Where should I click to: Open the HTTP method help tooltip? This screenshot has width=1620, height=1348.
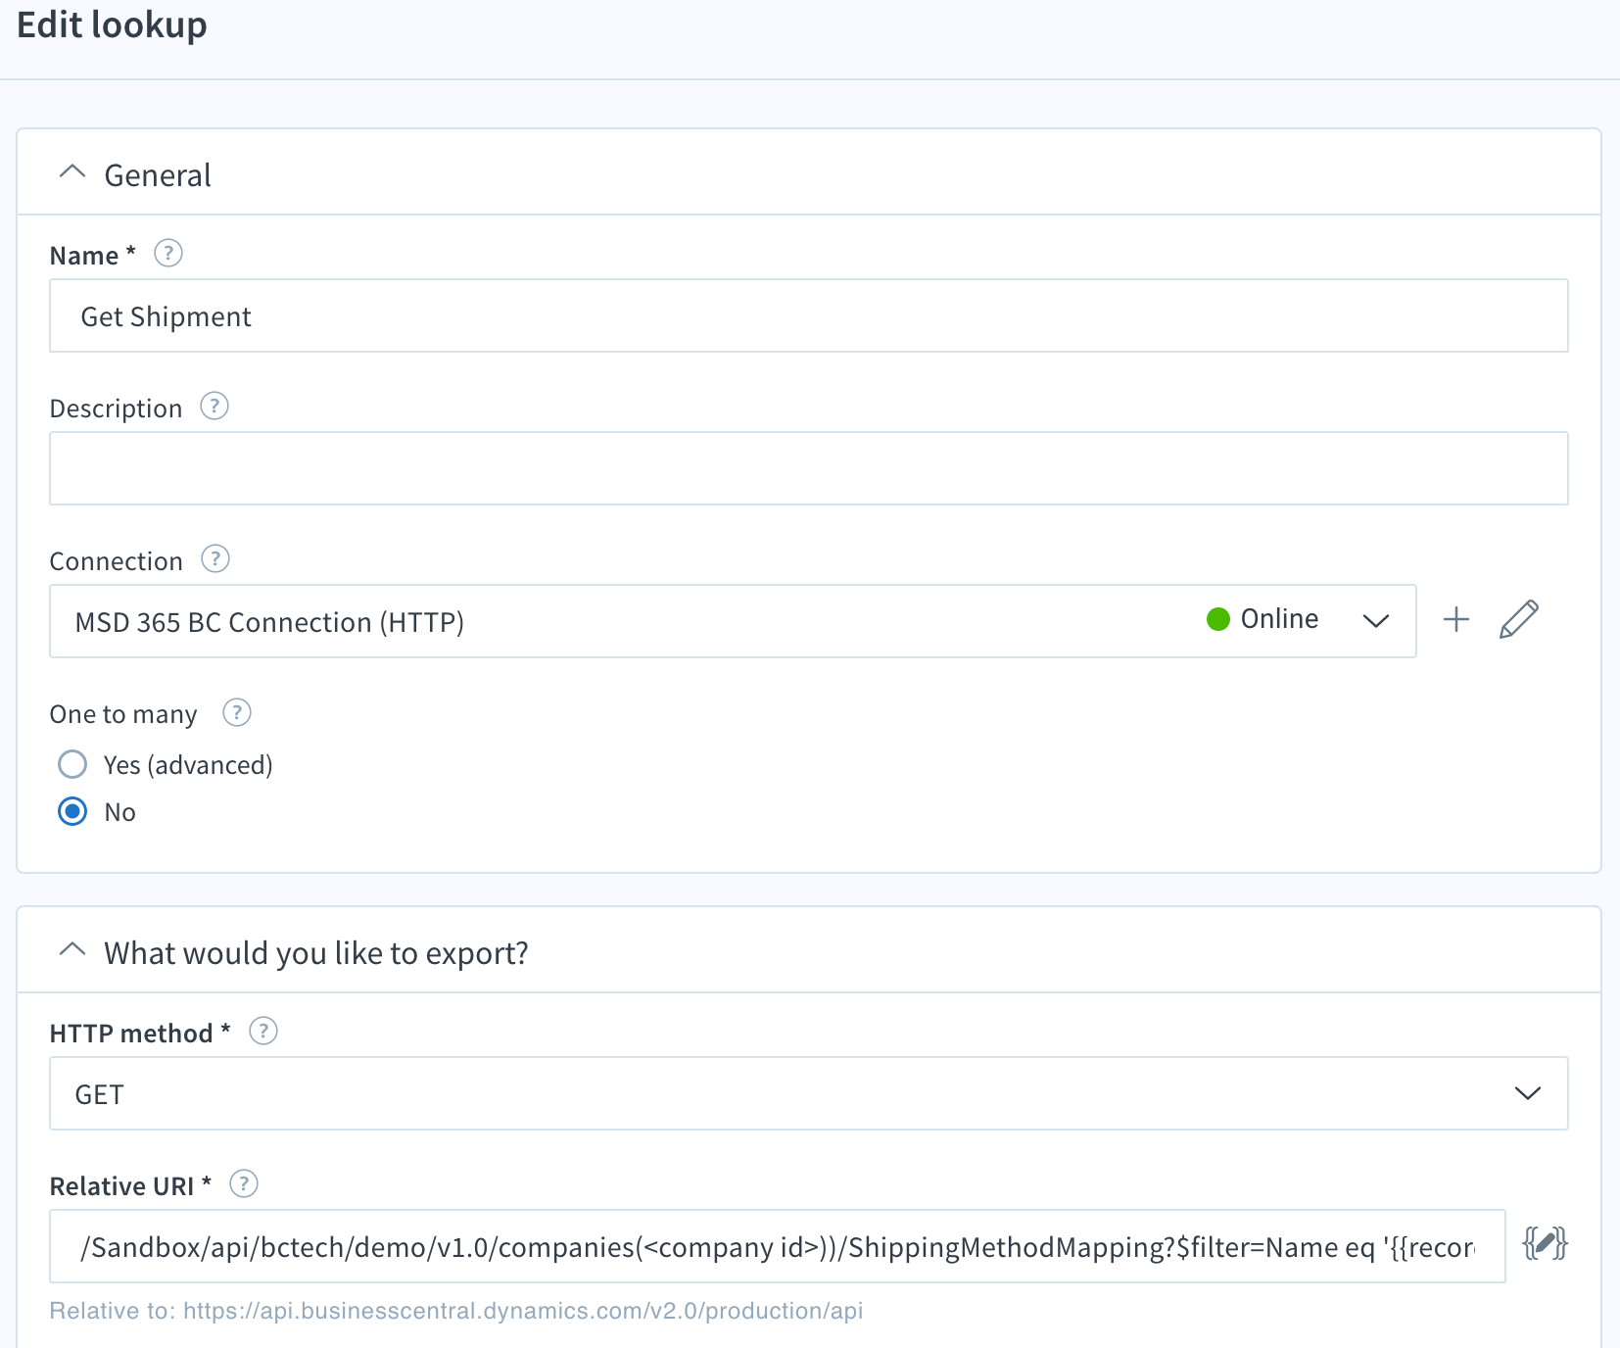(262, 1031)
